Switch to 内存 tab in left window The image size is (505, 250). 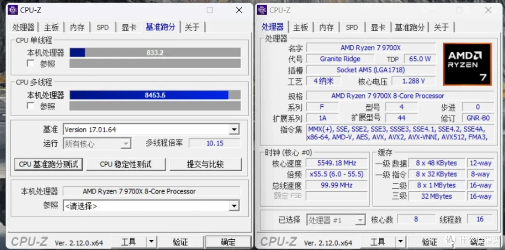click(77, 28)
